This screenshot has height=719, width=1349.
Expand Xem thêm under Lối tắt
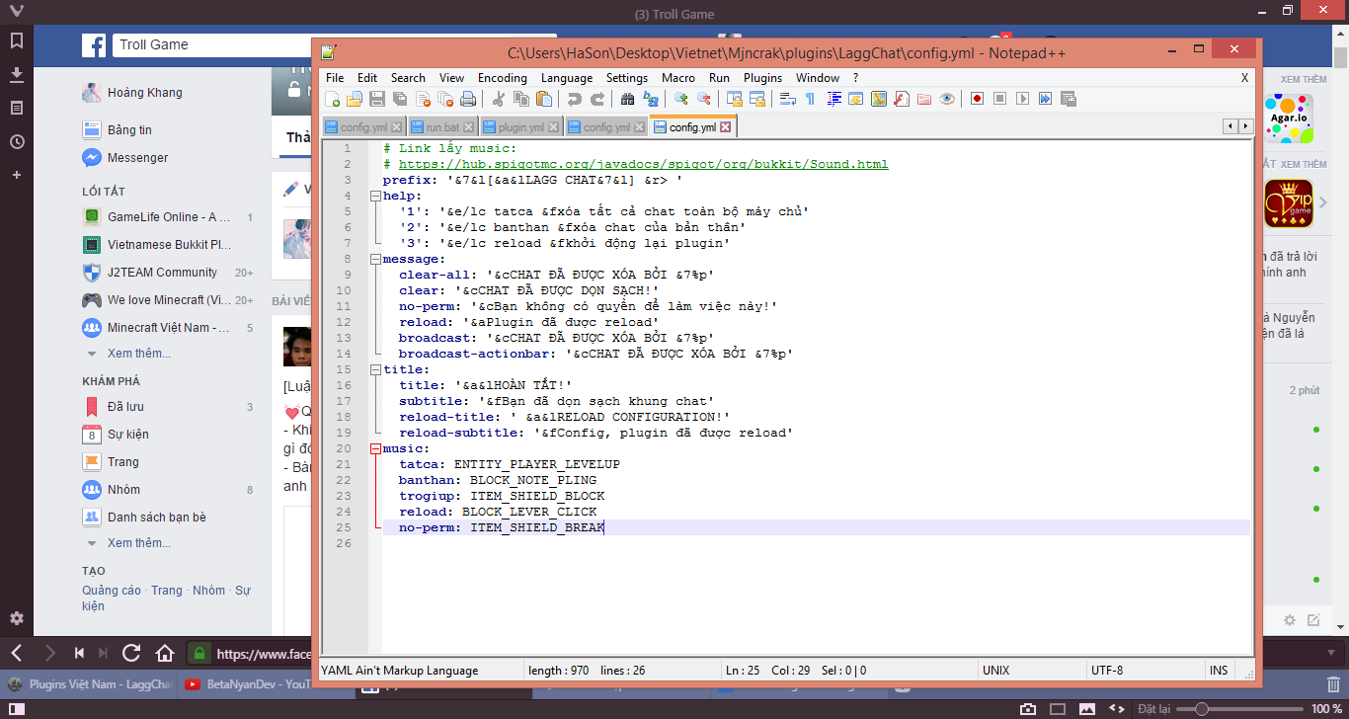[x=138, y=354]
